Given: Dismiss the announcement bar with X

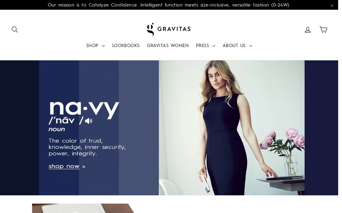Looking at the screenshot, I should pos(332,6).
